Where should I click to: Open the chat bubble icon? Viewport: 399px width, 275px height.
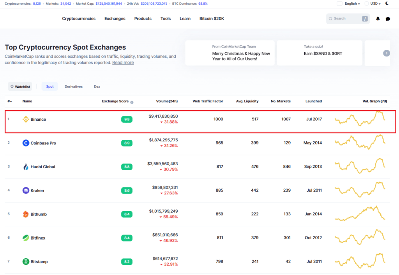pyautogui.click(x=388, y=19)
